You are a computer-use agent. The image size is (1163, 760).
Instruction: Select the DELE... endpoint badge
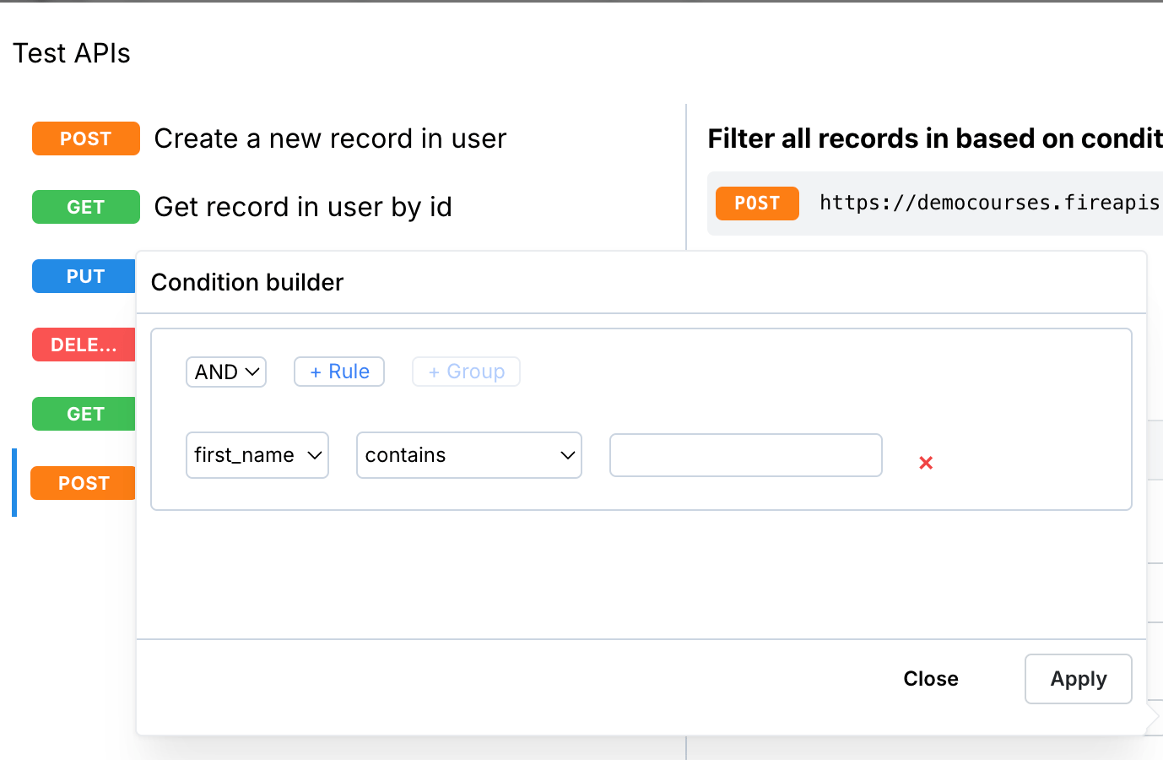pos(84,345)
